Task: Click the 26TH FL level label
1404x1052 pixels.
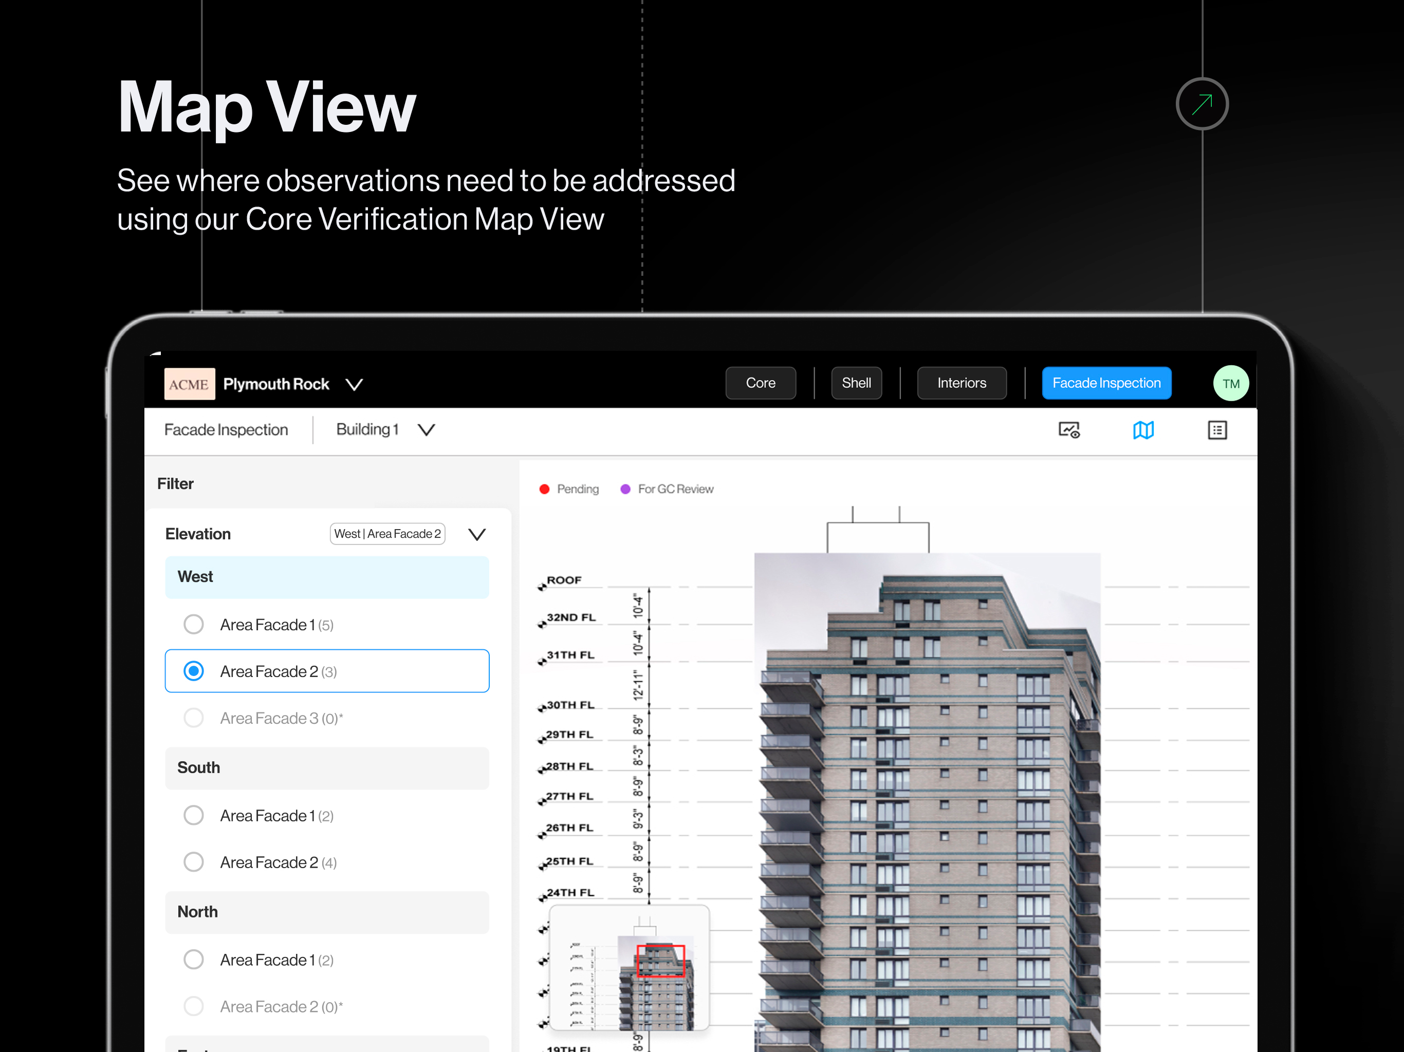Action: (x=569, y=828)
